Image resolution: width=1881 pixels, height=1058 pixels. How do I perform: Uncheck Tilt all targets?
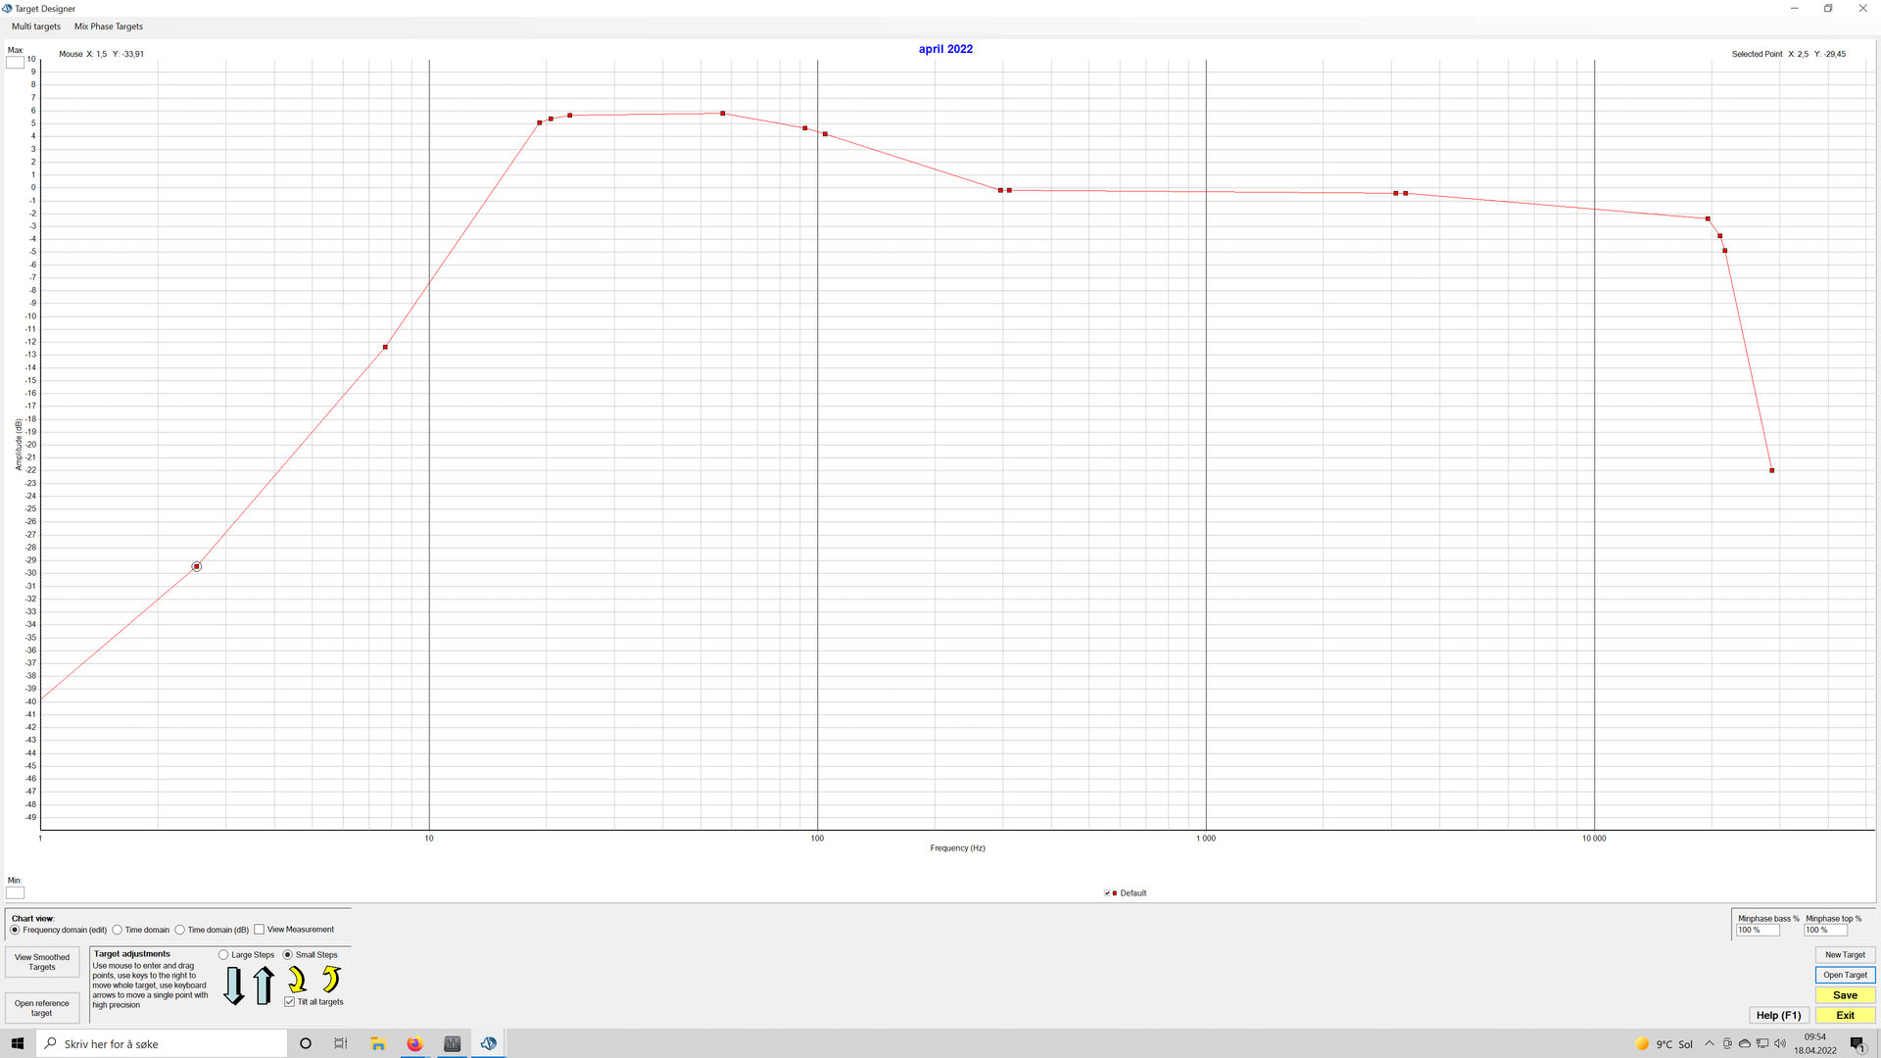click(290, 1001)
